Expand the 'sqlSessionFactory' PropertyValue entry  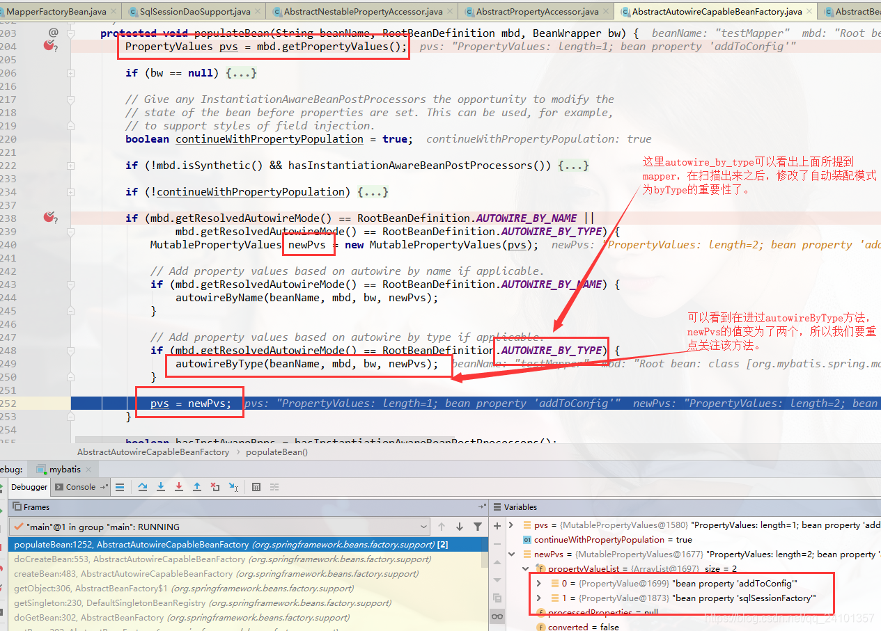click(539, 598)
